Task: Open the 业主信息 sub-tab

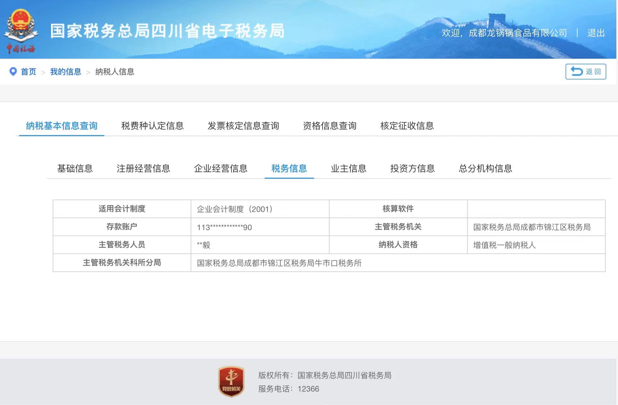Action: pos(348,168)
